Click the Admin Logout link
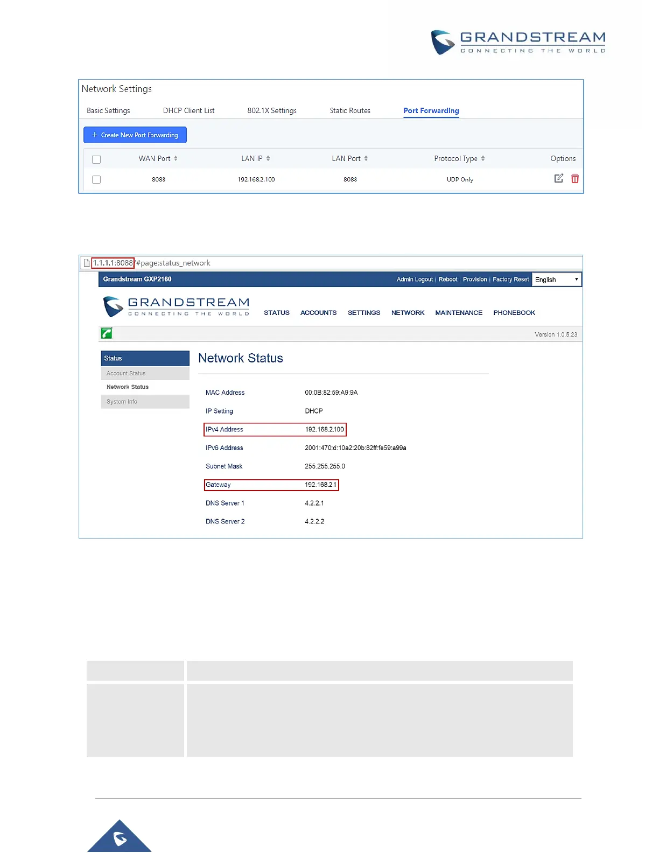 tap(415, 279)
